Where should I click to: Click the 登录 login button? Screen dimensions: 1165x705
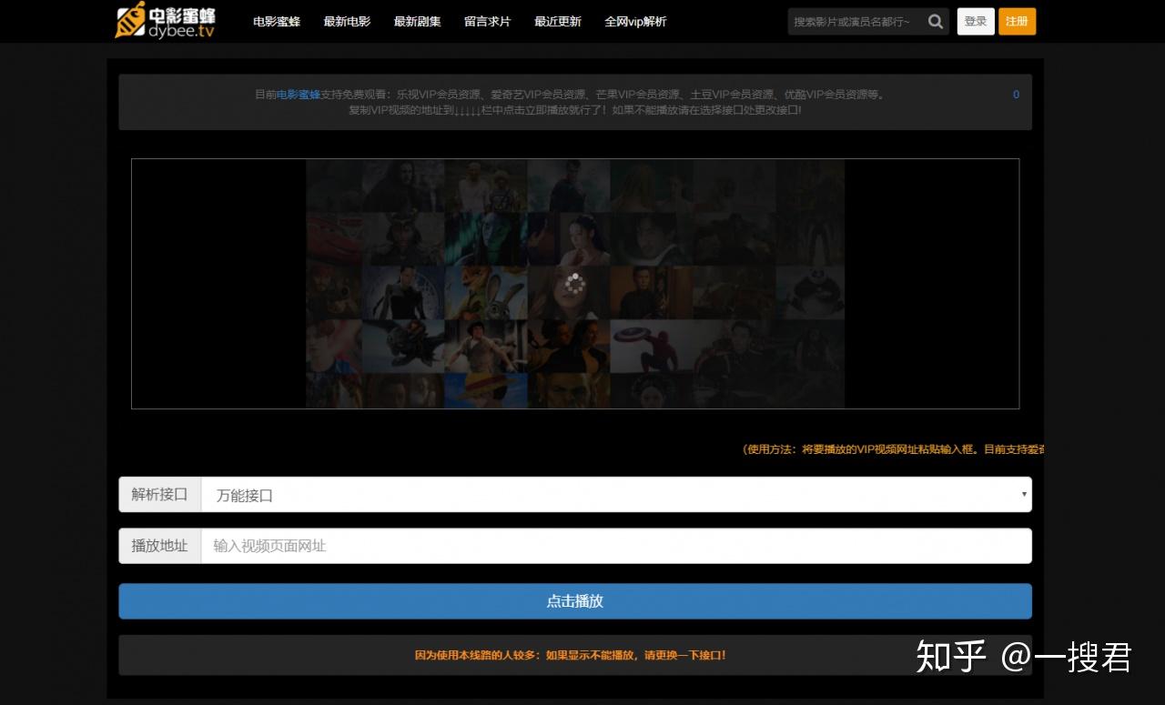[x=975, y=21]
